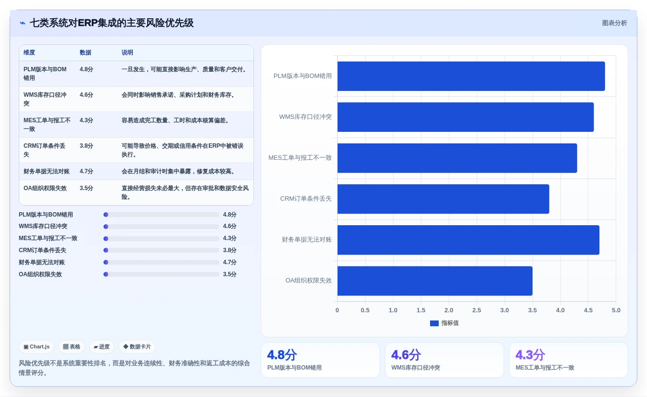Click the 4.8分 PLM data card
This screenshot has height=397, width=647.
pyautogui.click(x=320, y=360)
